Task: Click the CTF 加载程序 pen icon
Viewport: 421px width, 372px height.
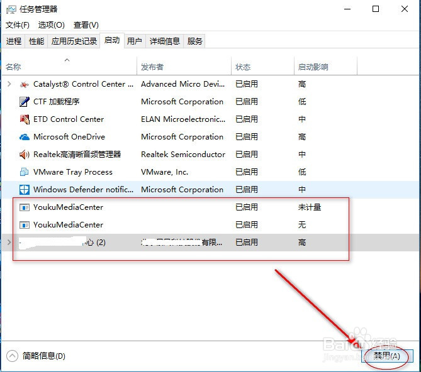Action: 24,102
